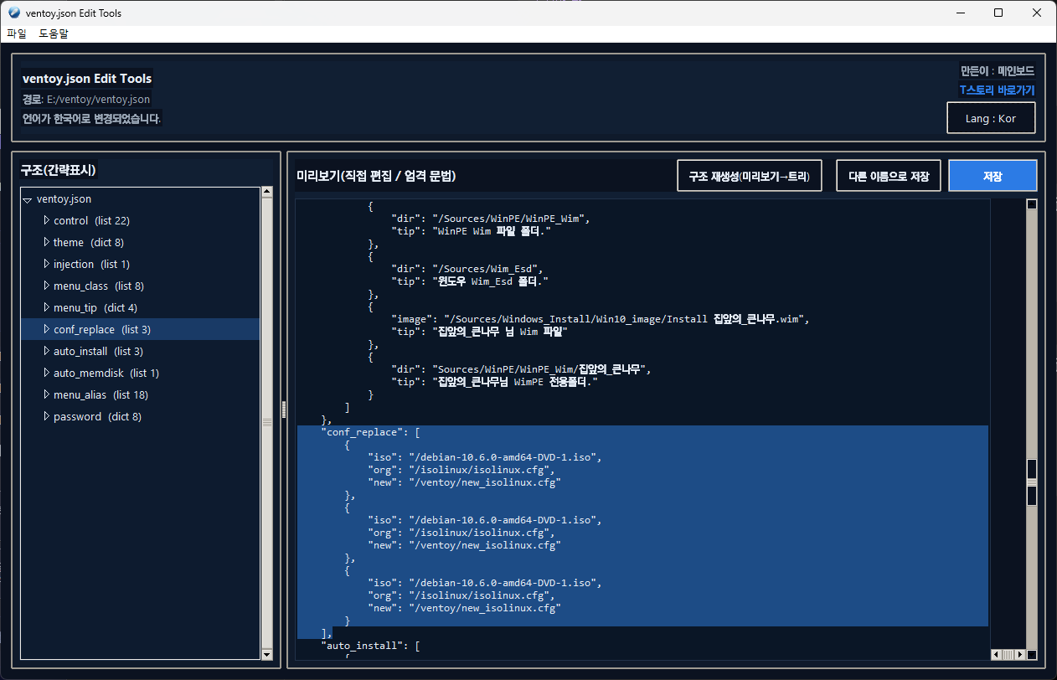Click the preview bottom-right scroll arrow
The height and width of the screenshot is (680, 1057).
(1032, 654)
